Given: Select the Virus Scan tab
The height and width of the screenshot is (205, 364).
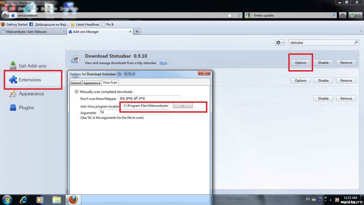Looking at the screenshot, I should point(110,82).
